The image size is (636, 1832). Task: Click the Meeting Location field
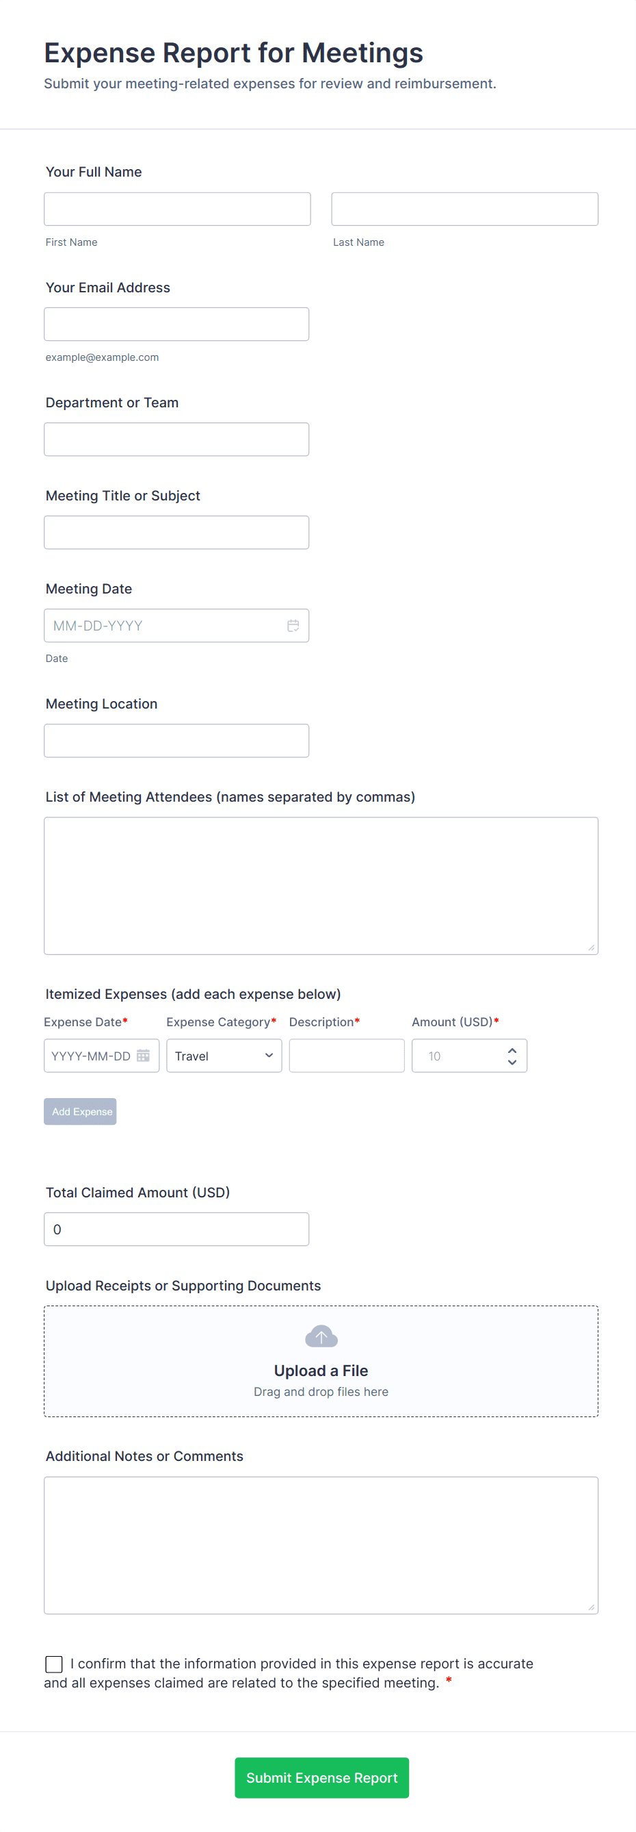[x=176, y=739]
